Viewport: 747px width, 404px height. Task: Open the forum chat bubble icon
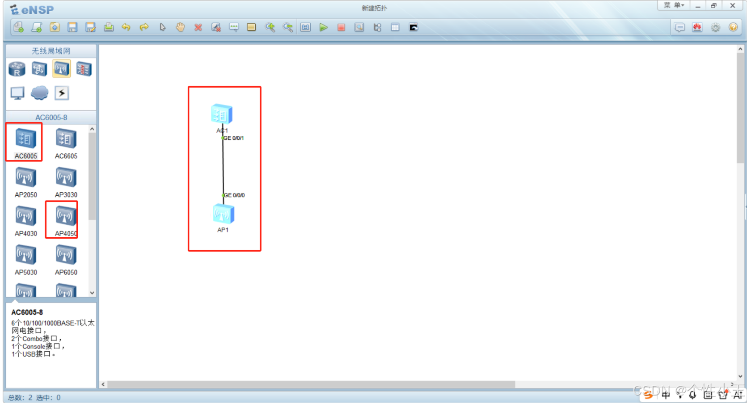[x=679, y=27]
